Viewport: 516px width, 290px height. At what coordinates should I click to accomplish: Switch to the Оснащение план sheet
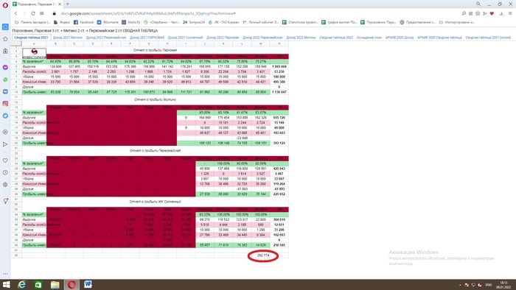369,38
